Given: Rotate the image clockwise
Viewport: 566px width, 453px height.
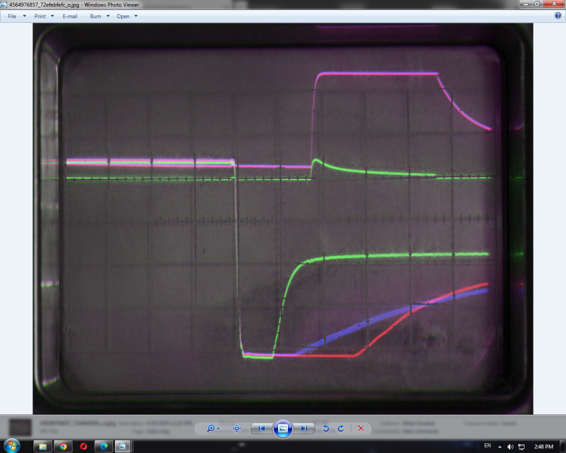Looking at the screenshot, I should [341, 429].
